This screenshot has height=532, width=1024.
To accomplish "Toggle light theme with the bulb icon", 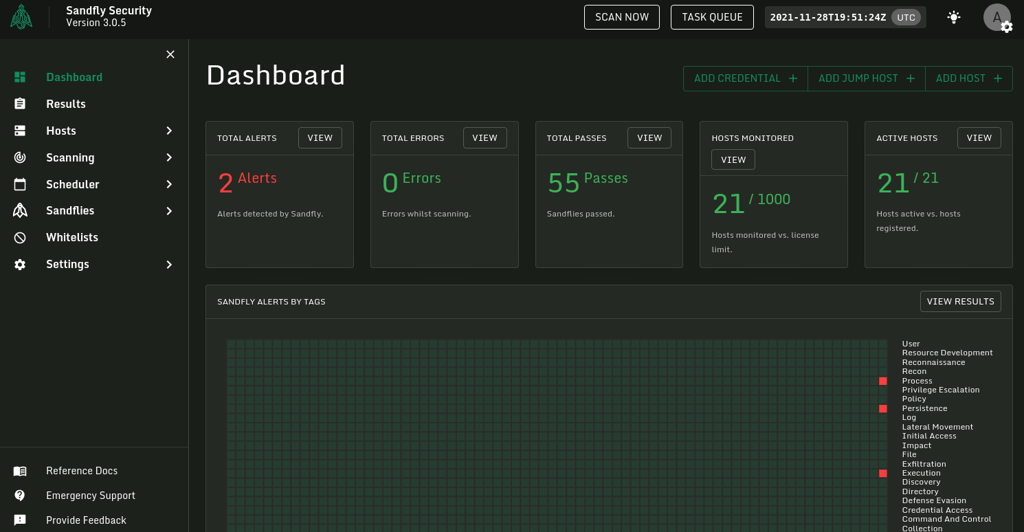I will [953, 17].
